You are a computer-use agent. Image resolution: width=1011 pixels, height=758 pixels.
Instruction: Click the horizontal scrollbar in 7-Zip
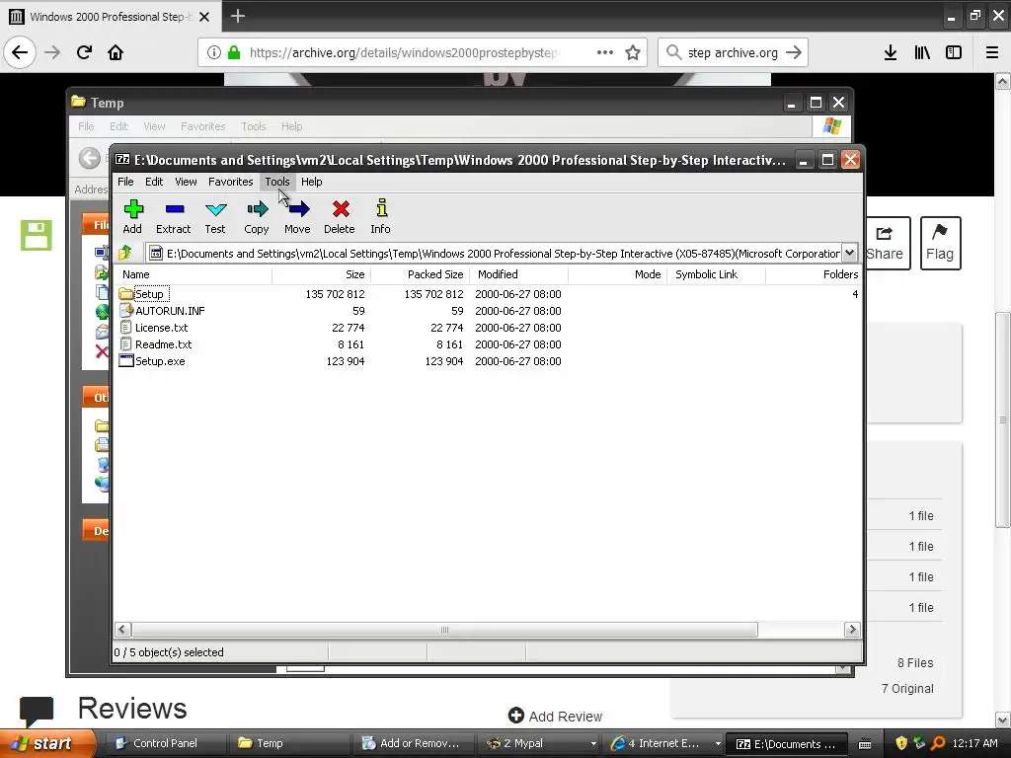[x=445, y=629]
